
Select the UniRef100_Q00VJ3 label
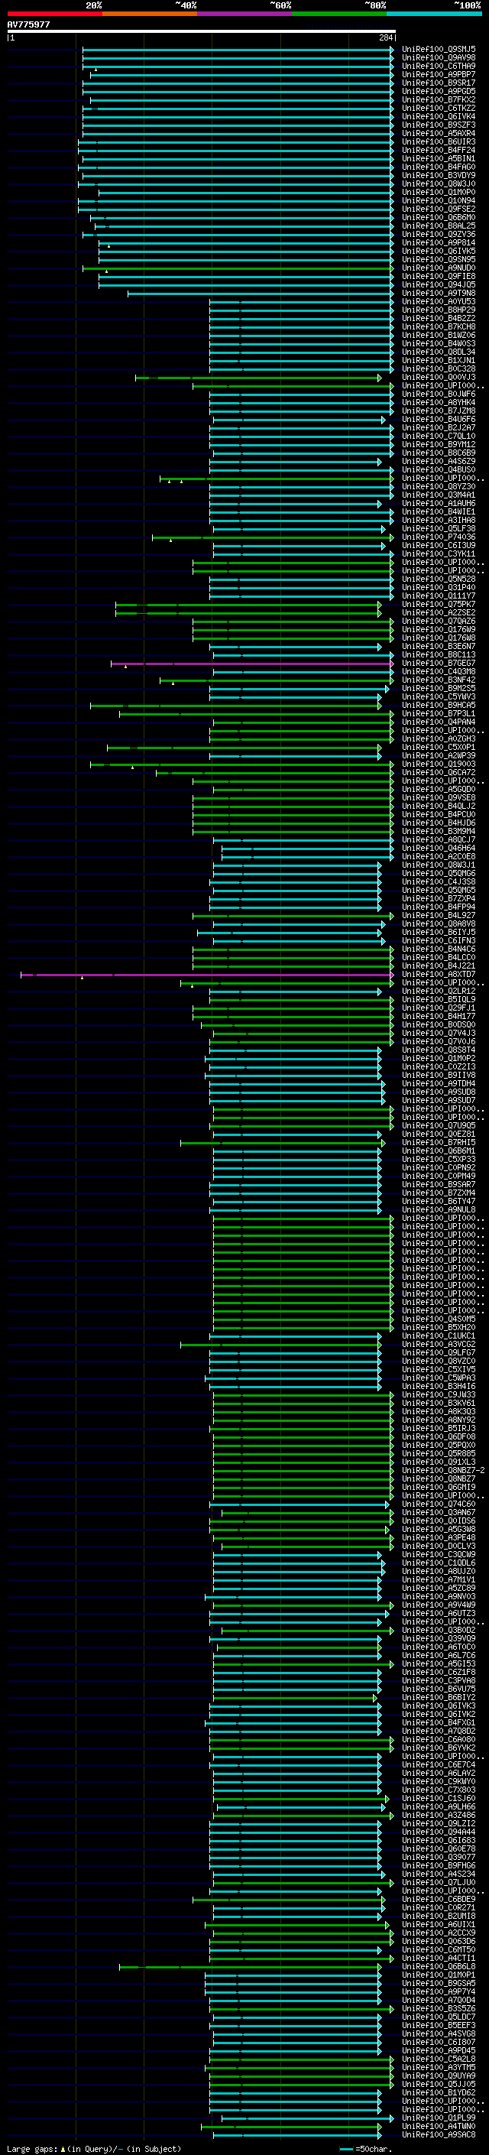(x=439, y=378)
